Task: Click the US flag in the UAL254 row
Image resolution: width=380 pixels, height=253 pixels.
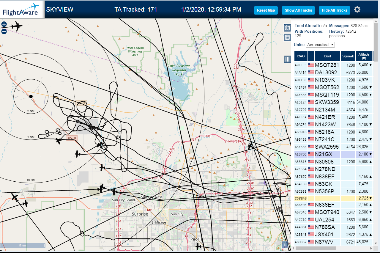Action: pyautogui.click(x=311, y=219)
